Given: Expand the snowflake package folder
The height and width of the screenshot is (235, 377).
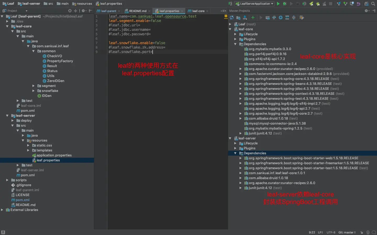Looking at the screenshot, I should (34, 91).
